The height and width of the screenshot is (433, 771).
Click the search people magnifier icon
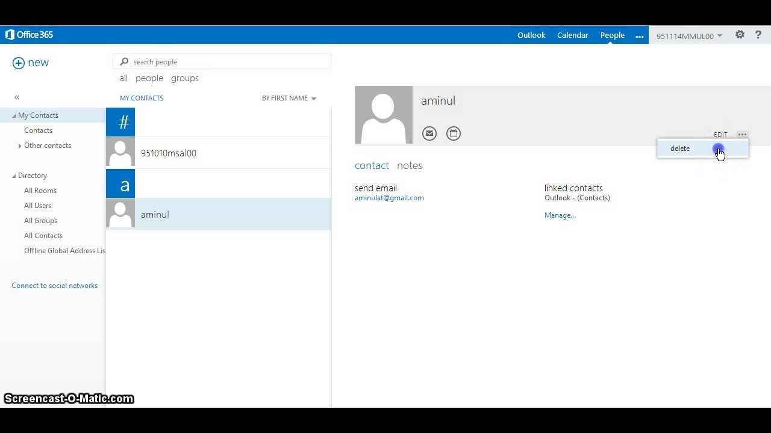tap(125, 61)
